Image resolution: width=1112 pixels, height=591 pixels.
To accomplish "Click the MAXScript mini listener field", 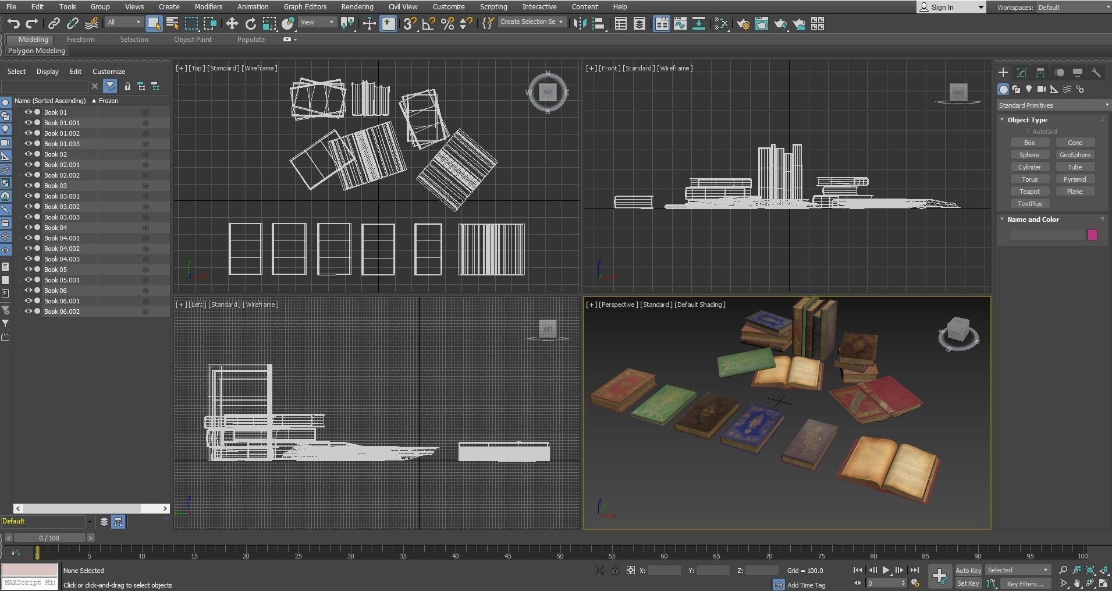I will 30,583.
